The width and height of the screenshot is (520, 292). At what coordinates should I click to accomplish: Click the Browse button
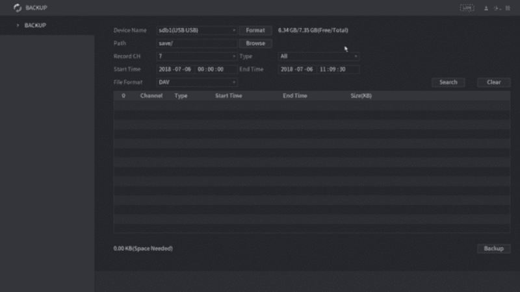[255, 43]
